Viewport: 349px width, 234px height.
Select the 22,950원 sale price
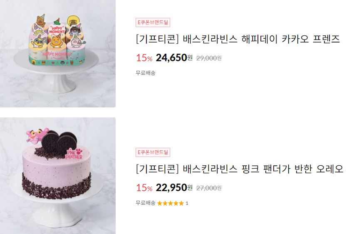tap(174, 188)
